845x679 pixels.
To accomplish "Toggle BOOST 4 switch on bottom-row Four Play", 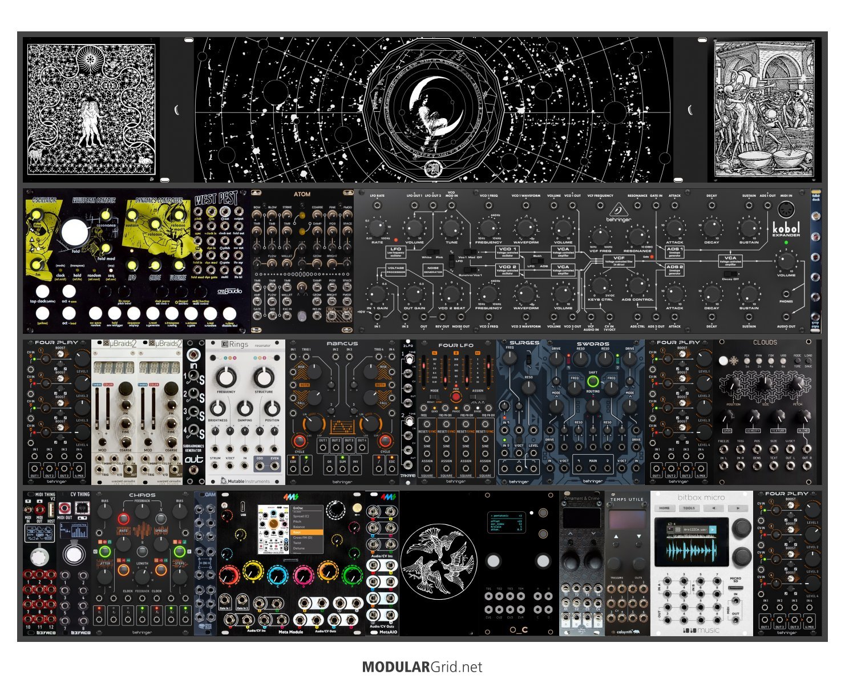I will click(x=791, y=579).
